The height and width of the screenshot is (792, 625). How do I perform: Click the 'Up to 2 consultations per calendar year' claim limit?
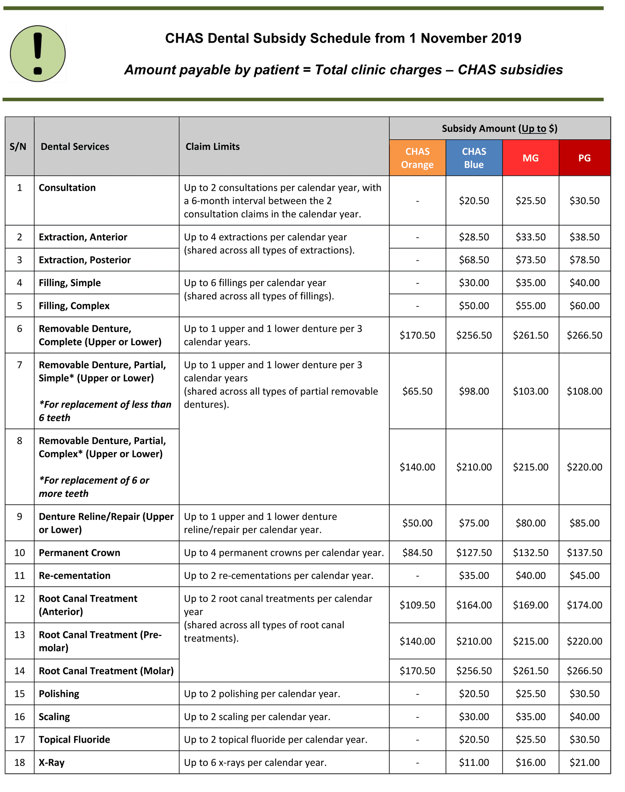pyautogui.click(x=282, y=201)
